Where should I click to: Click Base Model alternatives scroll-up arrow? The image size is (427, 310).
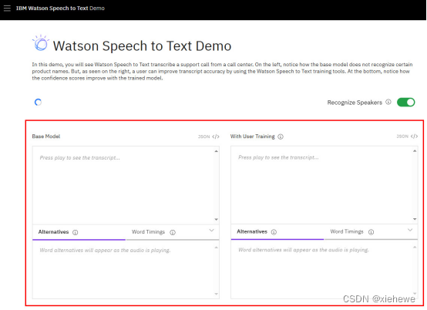click(217, 248)
